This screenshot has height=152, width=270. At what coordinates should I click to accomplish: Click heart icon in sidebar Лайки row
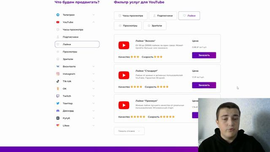[x=58, y=44]
